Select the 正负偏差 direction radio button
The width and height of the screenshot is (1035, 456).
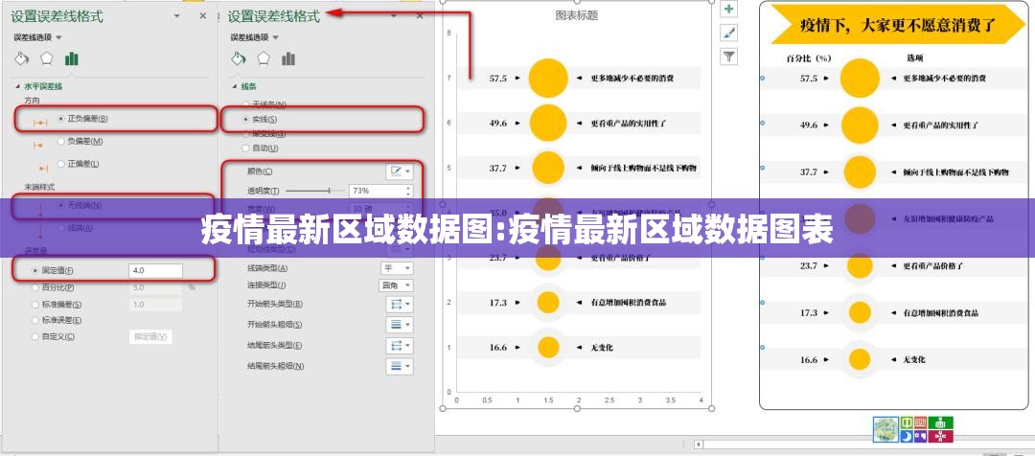point(61,119)
